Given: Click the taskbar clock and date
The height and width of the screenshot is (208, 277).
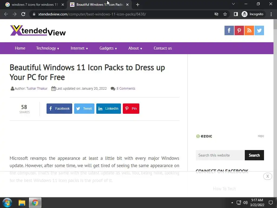Looking at the screenshot, I should [x=257, y=203].
